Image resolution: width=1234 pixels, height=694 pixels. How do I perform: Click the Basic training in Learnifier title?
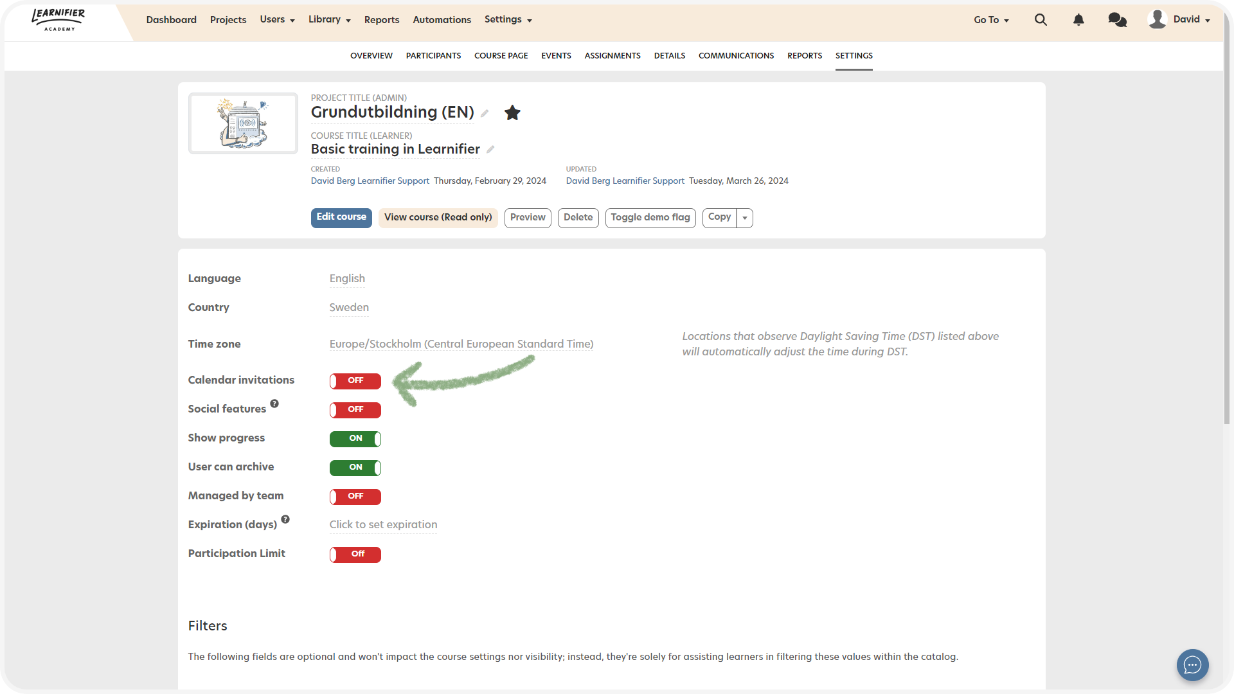point(395,150)
